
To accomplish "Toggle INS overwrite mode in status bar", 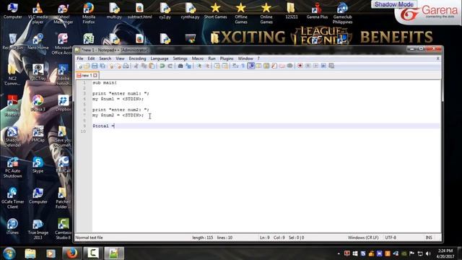I will pyautogui.click(x=429, y=238).
